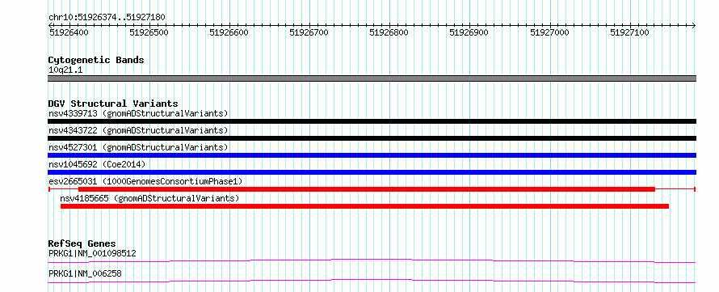Click esv2665031 (1000GenomesConsortiumPhase1) label
Viewport: 719px width, 292px height.
[145, 181]
